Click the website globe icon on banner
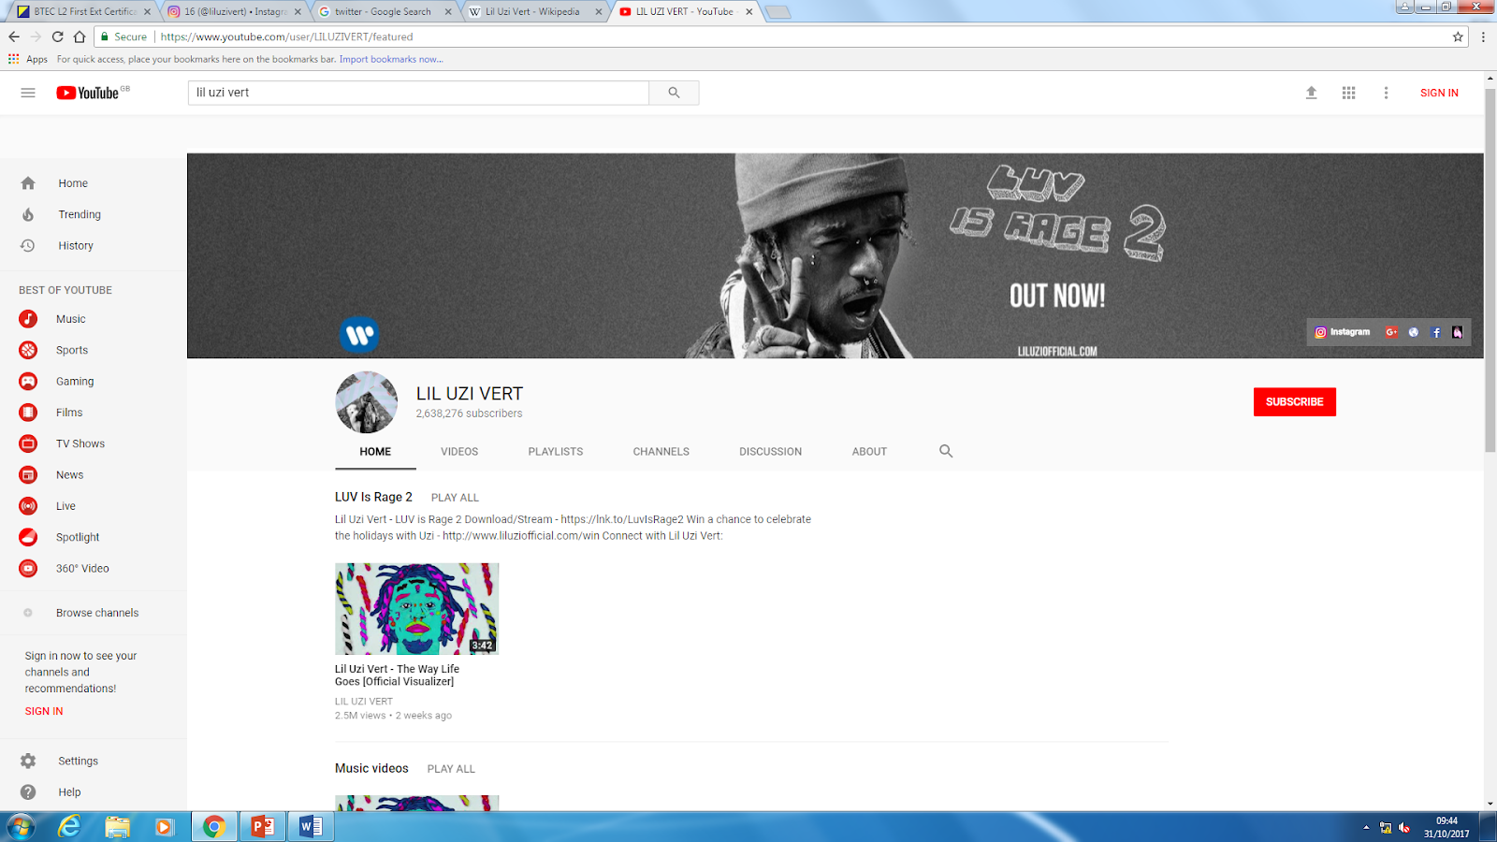1497x842 pixels. click(1414, 332)
